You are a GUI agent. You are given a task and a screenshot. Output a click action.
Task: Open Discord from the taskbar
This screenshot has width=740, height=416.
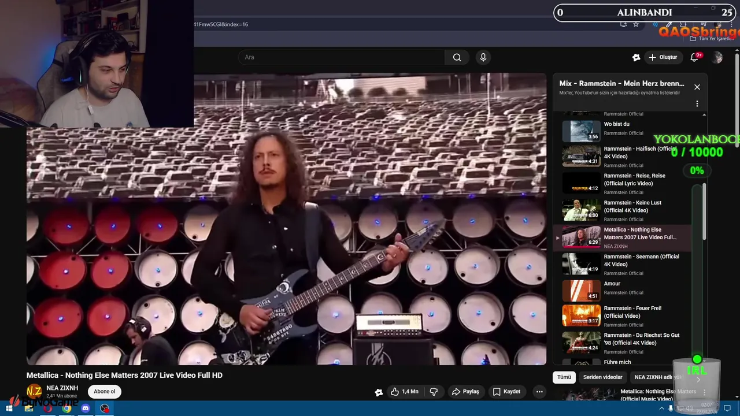[86, 408]
